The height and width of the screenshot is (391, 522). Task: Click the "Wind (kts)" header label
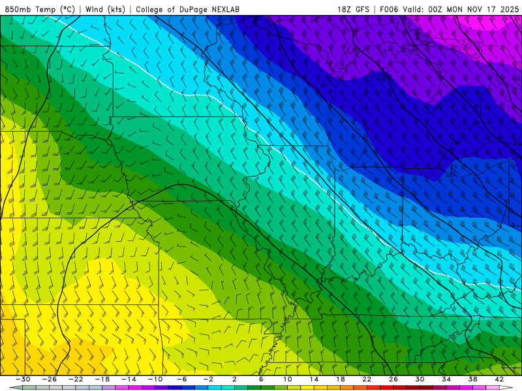pos(105,9)
